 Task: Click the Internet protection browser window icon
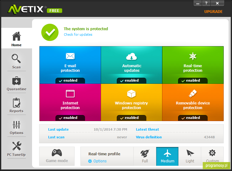click(x=70, y=94)
